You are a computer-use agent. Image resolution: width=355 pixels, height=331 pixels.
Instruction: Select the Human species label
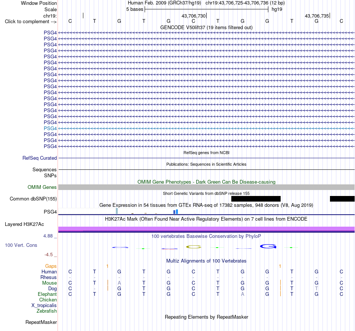49,272
